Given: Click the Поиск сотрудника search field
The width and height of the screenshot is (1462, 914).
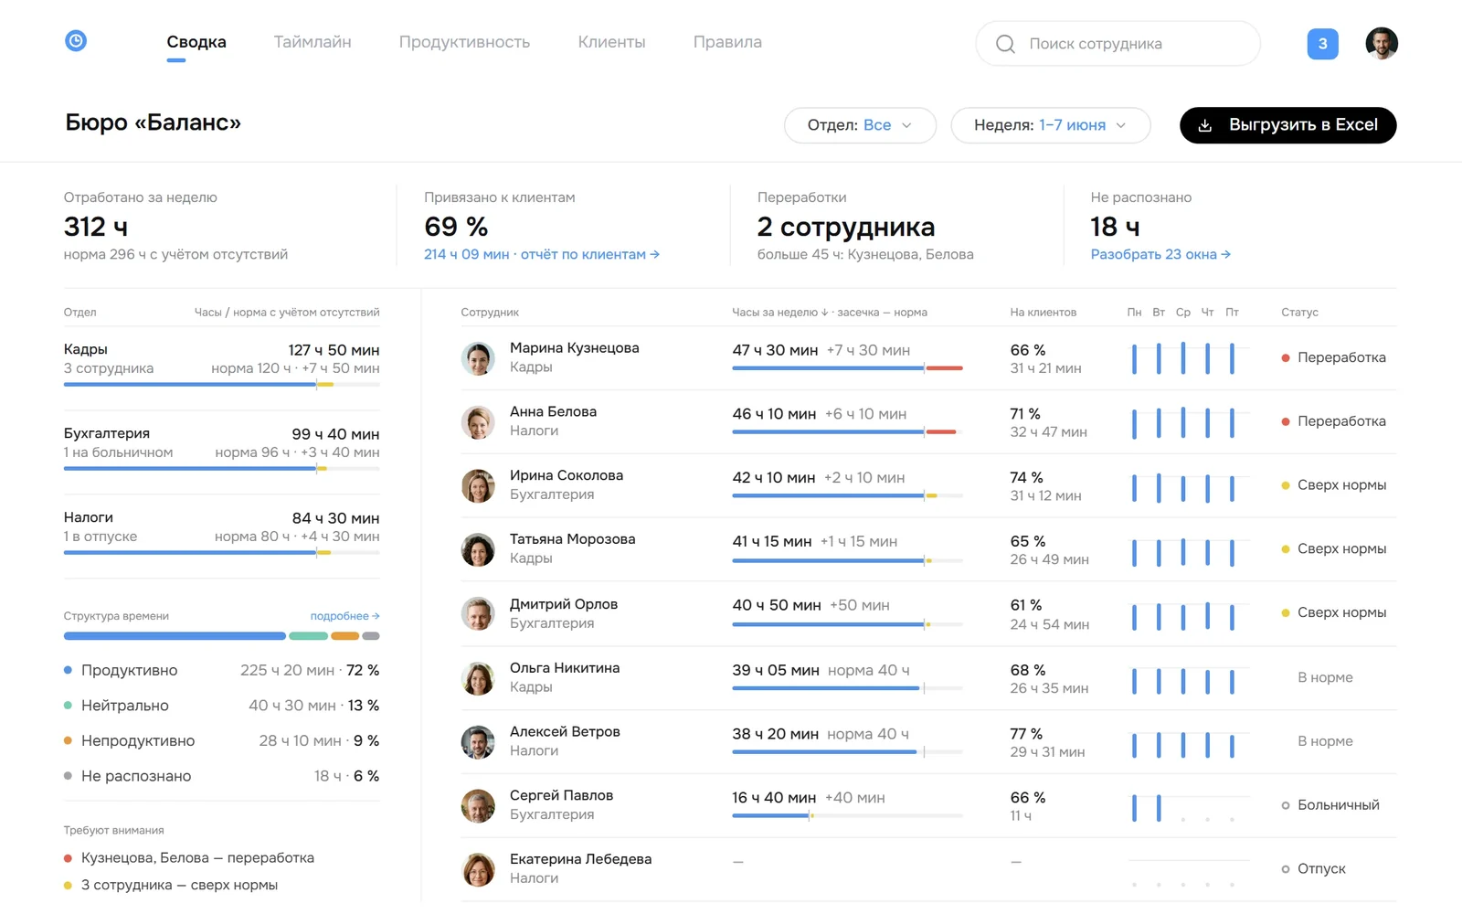Looking at the screenshot, I should pos(1118,44).
